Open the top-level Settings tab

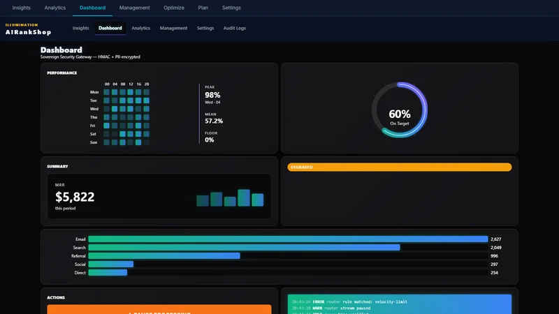231,8
